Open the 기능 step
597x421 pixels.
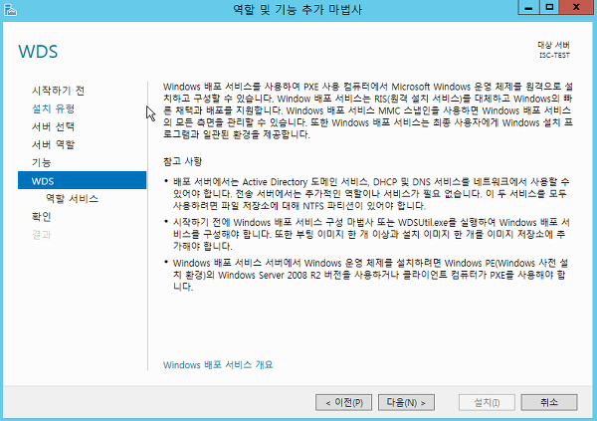(42, 162)
